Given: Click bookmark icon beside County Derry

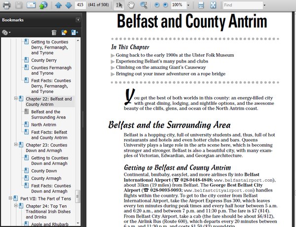Looking at the screenshot, I should point(27,60).
